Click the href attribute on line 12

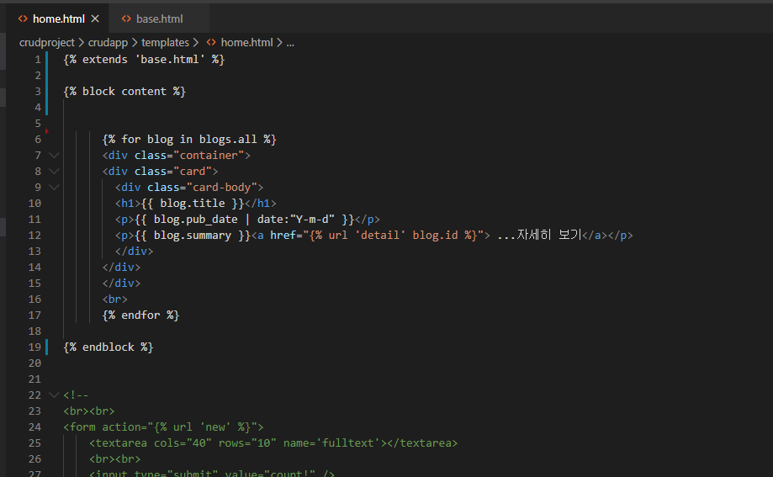[x=283, y=236]
